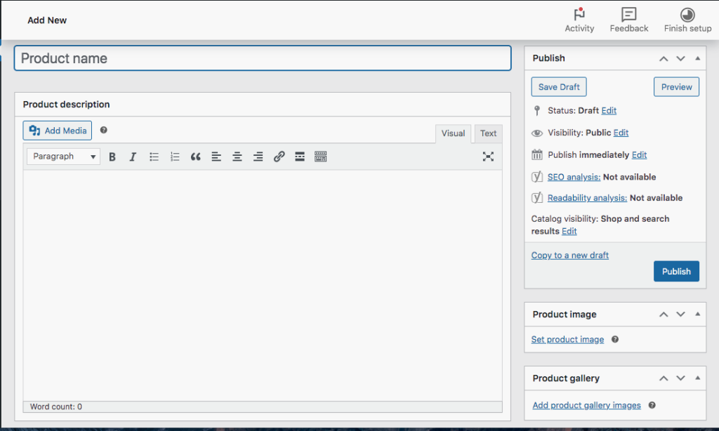The width and height of the screenshot is (719, 431).
Task: Center-align the description text
Action: (237, 157)
